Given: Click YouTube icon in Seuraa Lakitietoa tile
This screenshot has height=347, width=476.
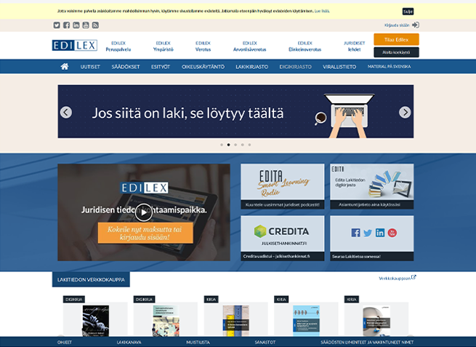Looking at the screenshot, I should [392, 233].
